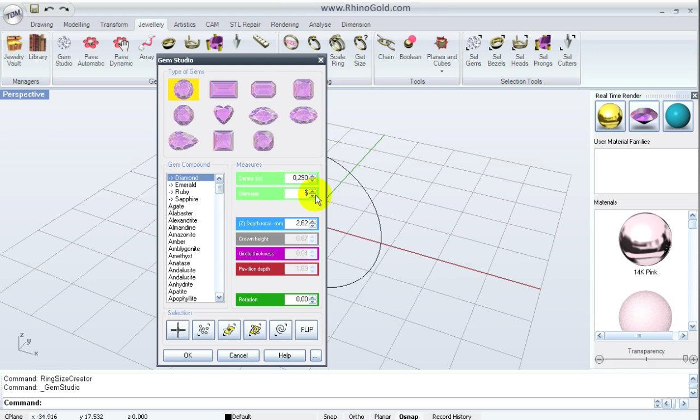The image size is (700, 420).
Task: Click the crosshair point selection button
Action: coord(178,330)
